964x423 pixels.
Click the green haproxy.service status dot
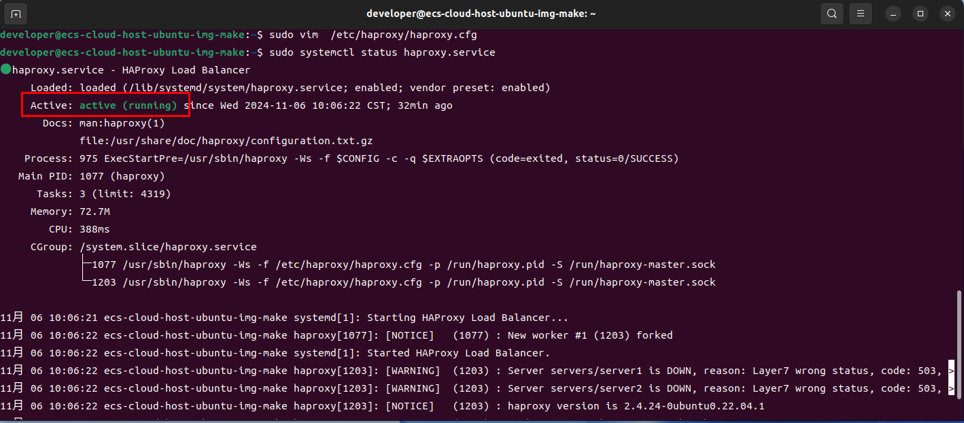[5, 69]
